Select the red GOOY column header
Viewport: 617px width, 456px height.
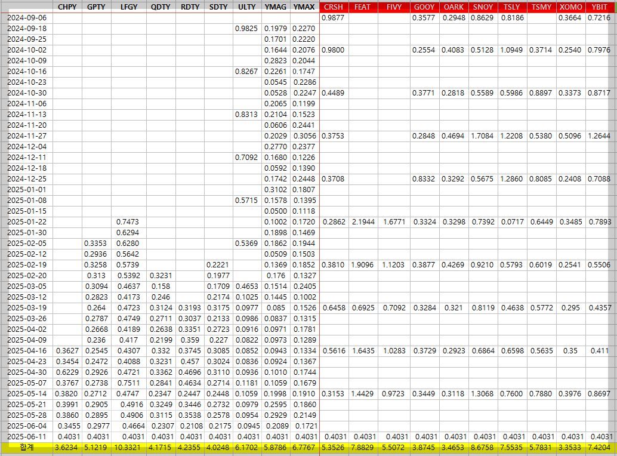[424, 7]
